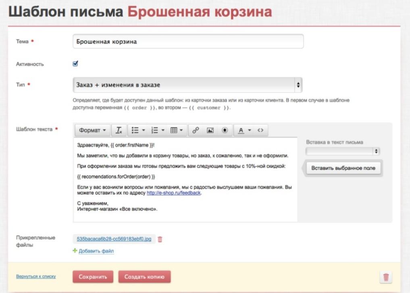Click the trash icon in bottom bar
The height and width of the screenshot is (293, 410).
[386, 277]
